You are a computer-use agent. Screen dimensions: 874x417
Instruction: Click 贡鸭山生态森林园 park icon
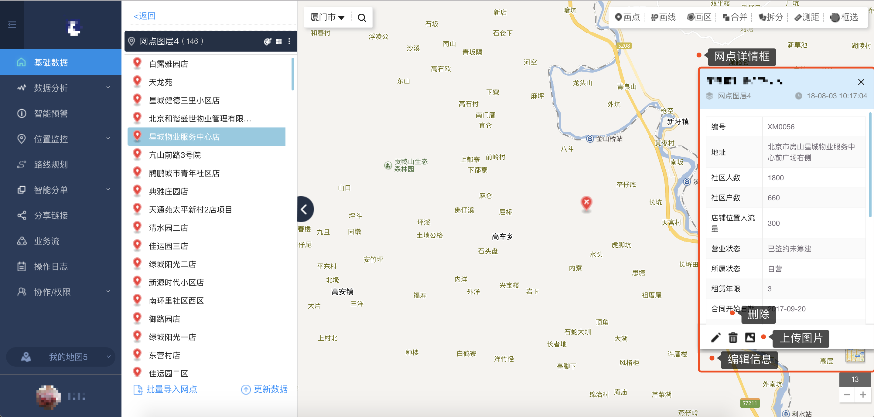pyautogui.click(x=388, y=165)
